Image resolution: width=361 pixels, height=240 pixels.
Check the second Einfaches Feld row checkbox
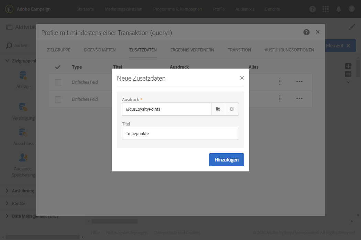point(58,99)
